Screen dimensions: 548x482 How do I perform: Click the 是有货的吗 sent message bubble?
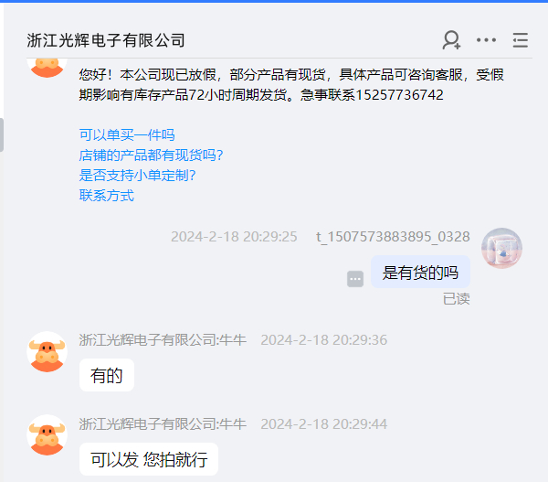[420, 272]
